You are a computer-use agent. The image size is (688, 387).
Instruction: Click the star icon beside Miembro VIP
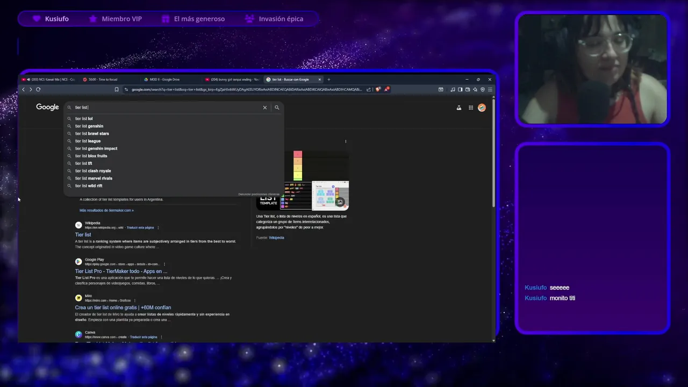[x=93, y=19]
